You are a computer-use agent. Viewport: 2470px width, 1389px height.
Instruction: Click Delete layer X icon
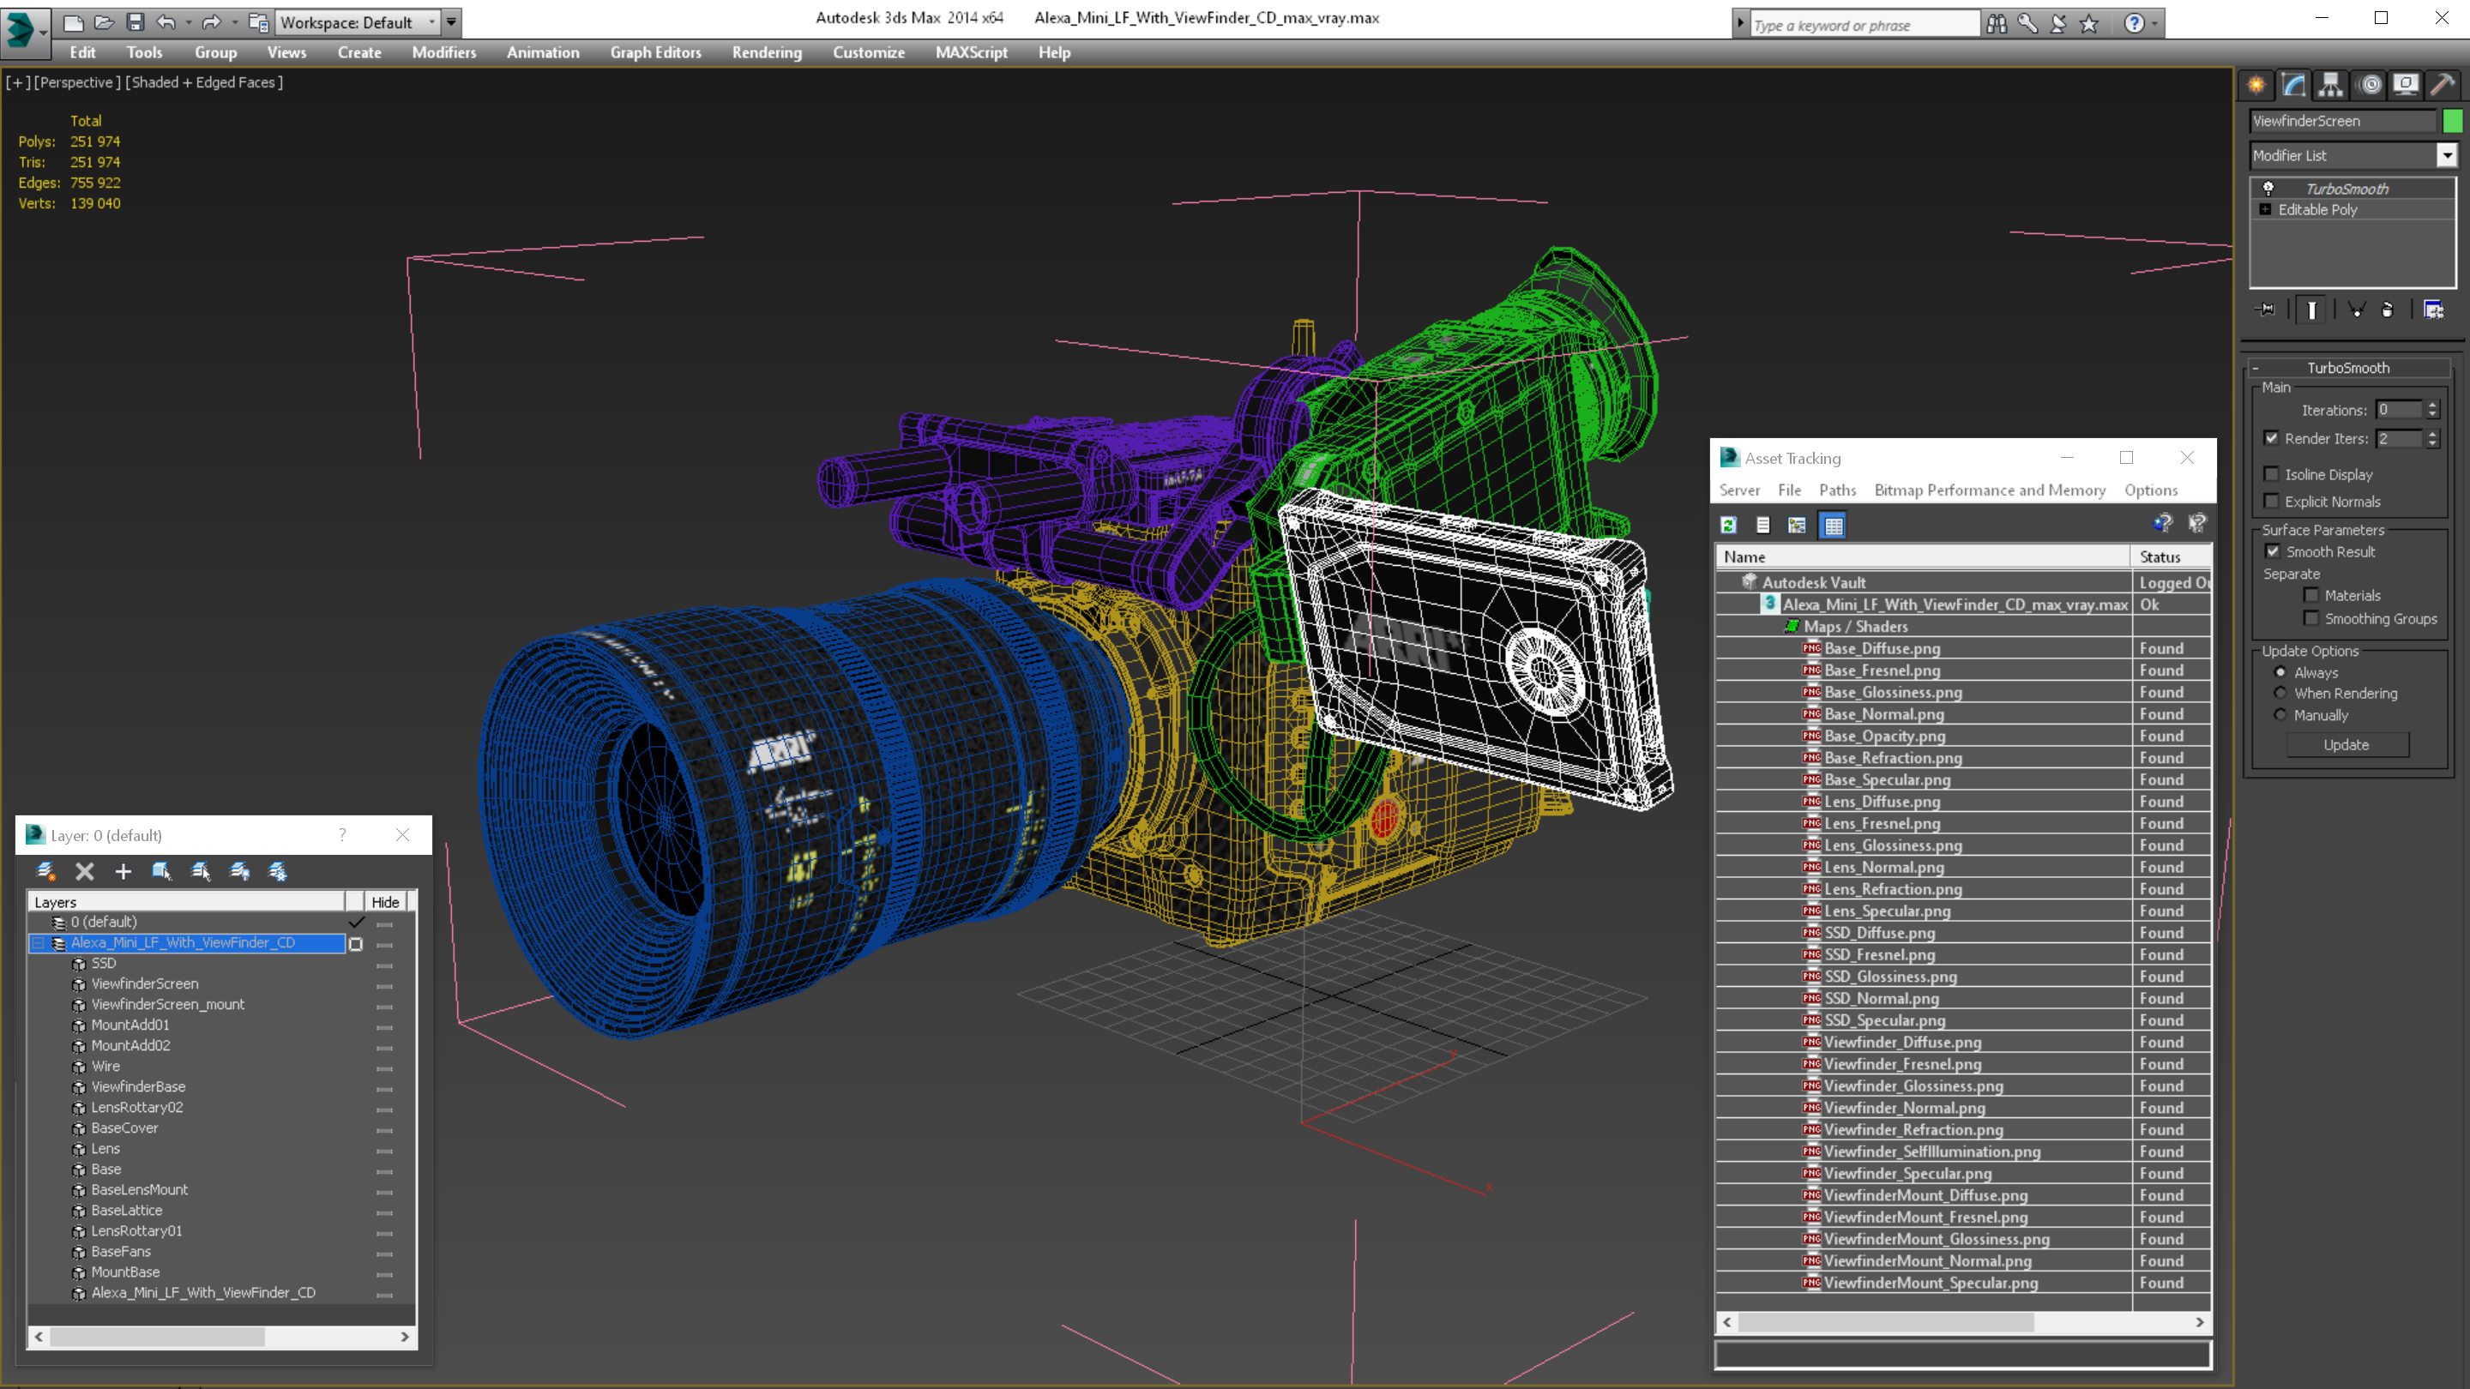(x=84, y=870)
